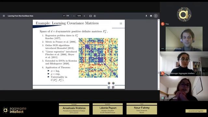Click muted mic icon on Manager Aggregate Intellect tile

pyautogui.click(x=162, y=73)
